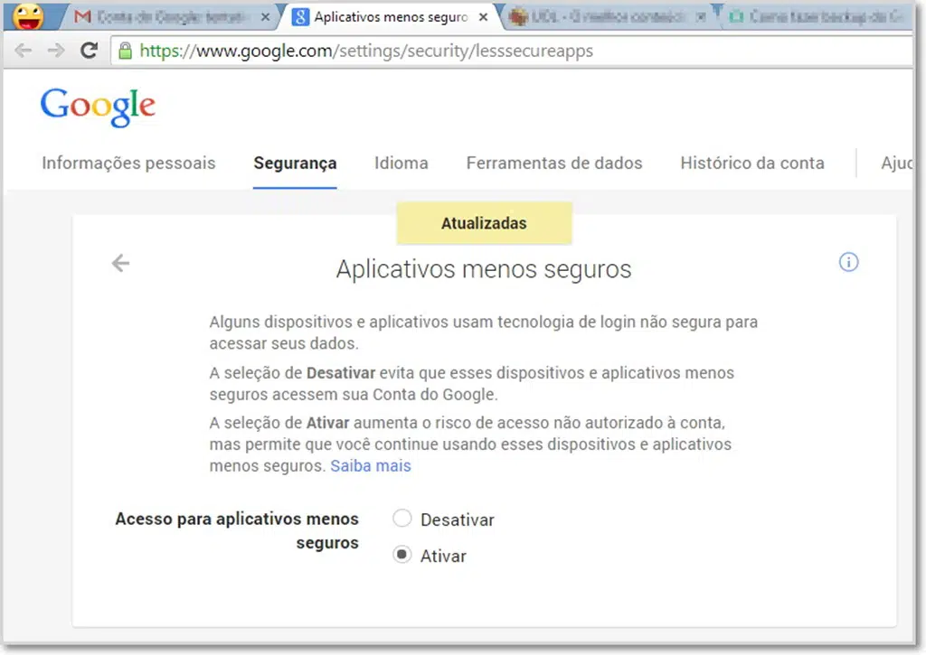Reload the page with the refresh icon
This screenshot has width=926, height=655.
pyautogui.click(x=90, y=51)
